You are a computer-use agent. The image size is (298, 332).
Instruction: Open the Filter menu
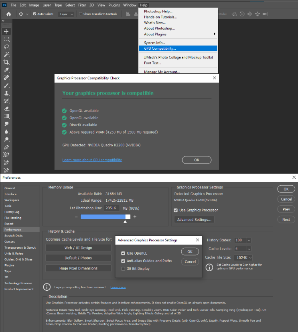(82, 5)
